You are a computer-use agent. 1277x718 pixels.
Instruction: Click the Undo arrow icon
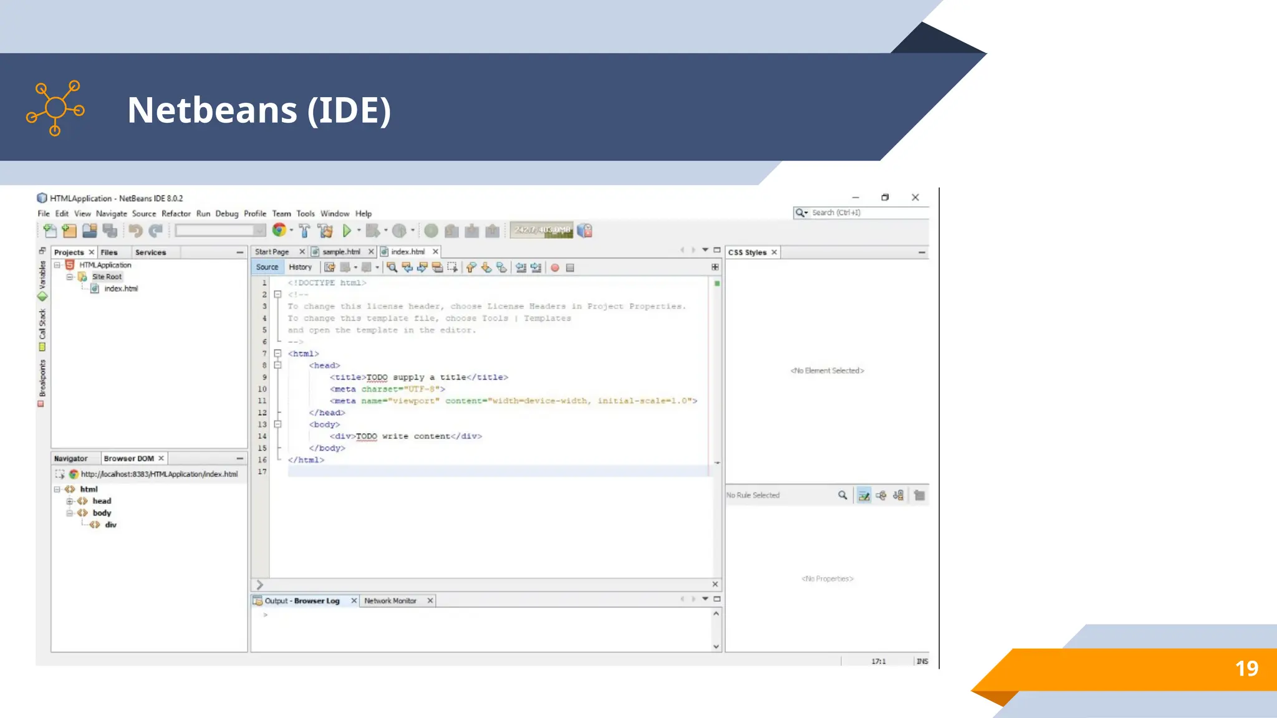pos(135,231)
